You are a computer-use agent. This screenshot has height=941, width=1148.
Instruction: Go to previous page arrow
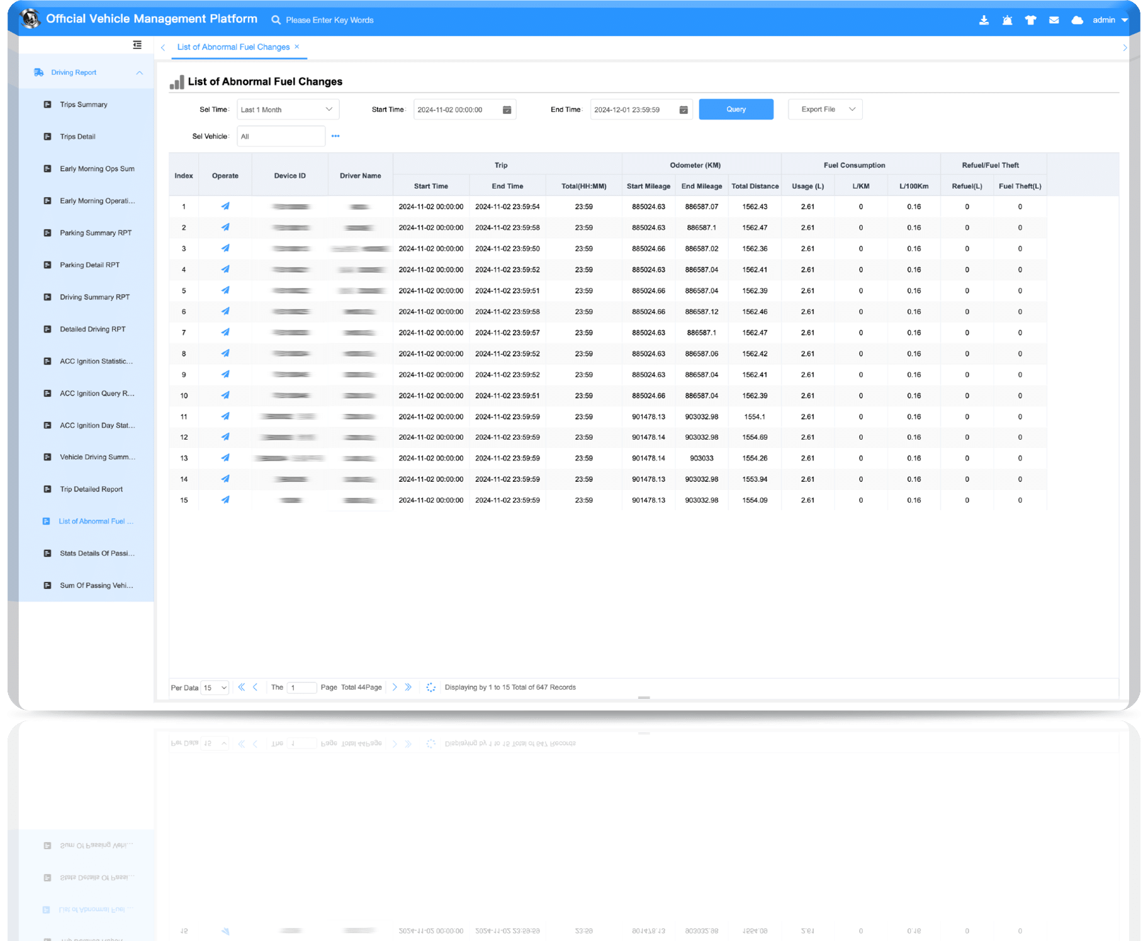[x=256, y=687]
